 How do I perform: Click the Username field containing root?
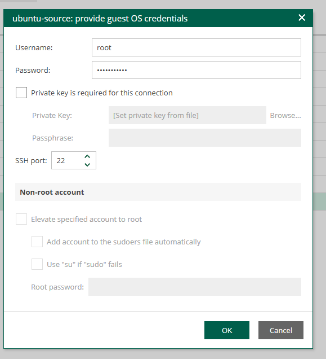[x=197, y=47]
